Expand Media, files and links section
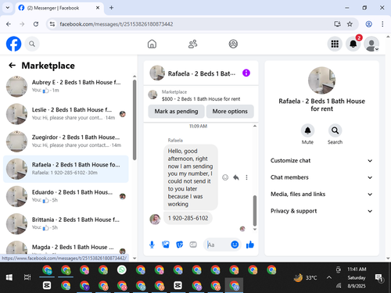Screen dimensions: 391x293 [321, 194]
